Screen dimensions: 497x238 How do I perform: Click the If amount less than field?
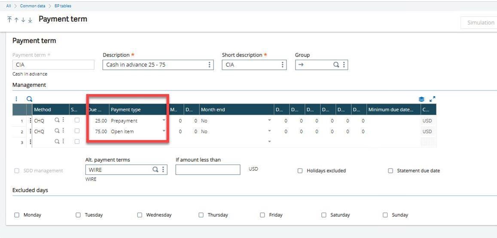click(x=208, y=170)
